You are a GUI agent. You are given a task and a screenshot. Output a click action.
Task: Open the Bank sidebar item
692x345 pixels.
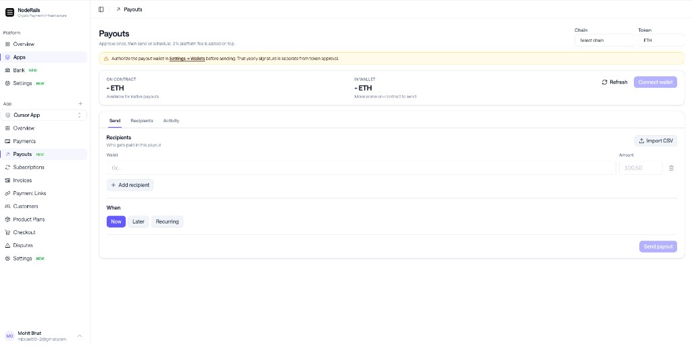[44, 70]
